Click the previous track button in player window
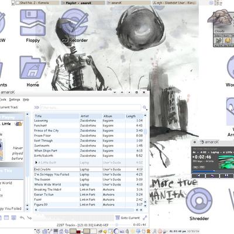 click(x=198, y=175)
